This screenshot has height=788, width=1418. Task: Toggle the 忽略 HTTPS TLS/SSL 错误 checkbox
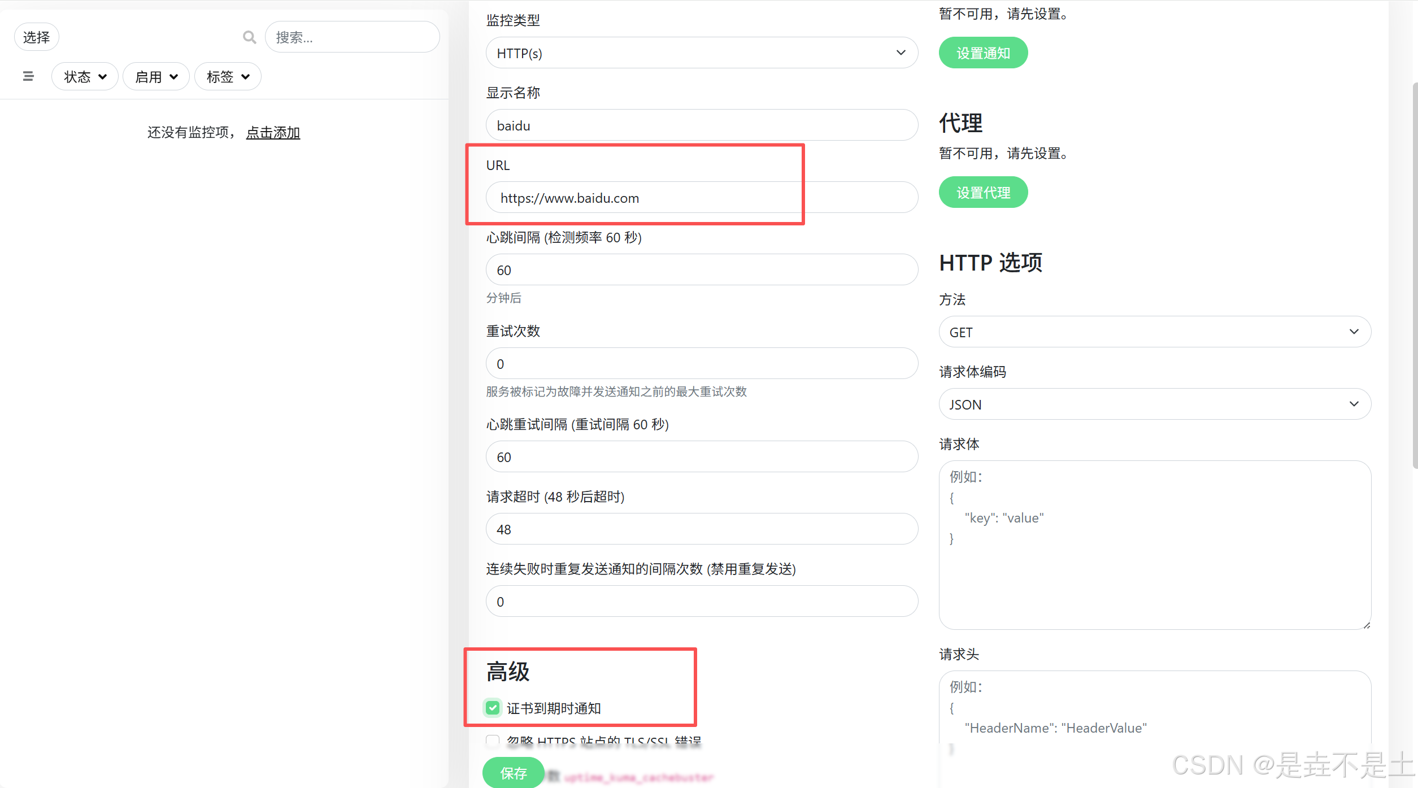pos(493,741)
